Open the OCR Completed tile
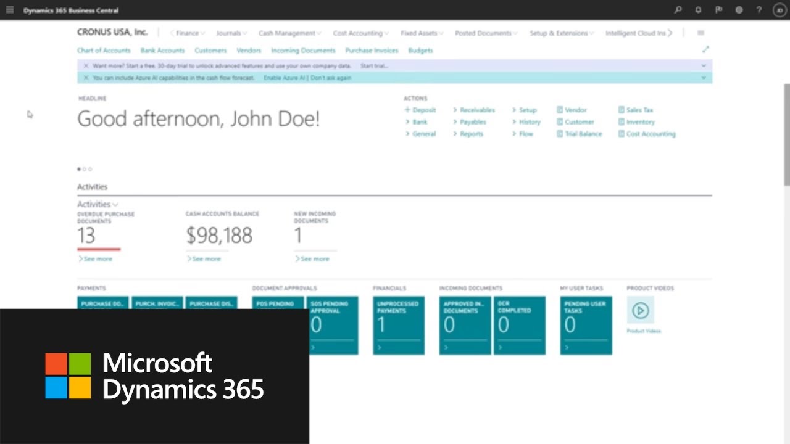The width and height of the screenshot is (790, 444). 520,326
